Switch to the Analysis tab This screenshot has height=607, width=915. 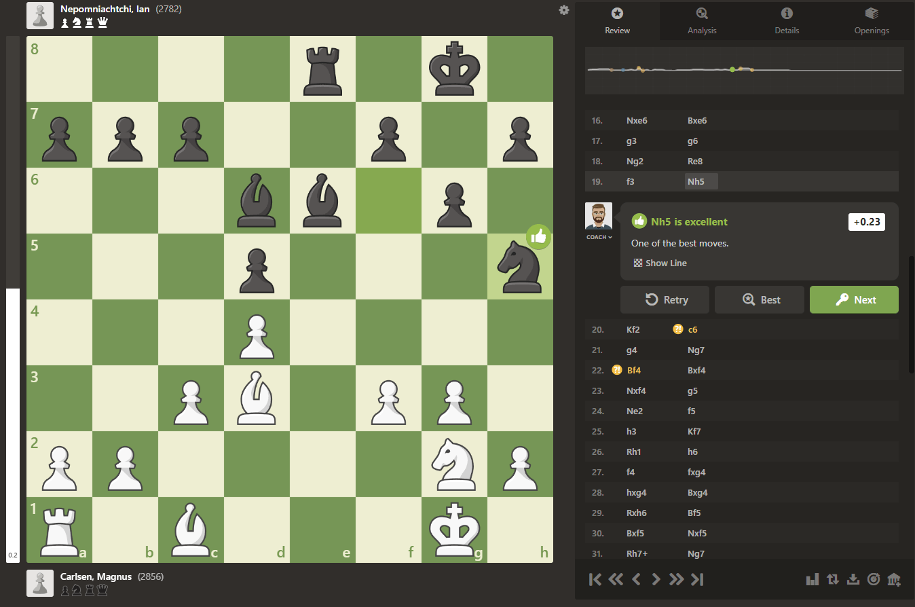tap(702, 20)
